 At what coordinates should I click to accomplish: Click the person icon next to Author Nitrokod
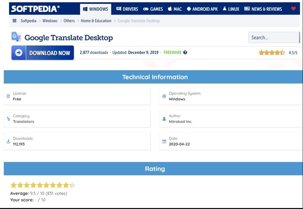click(x=164, y=118)
